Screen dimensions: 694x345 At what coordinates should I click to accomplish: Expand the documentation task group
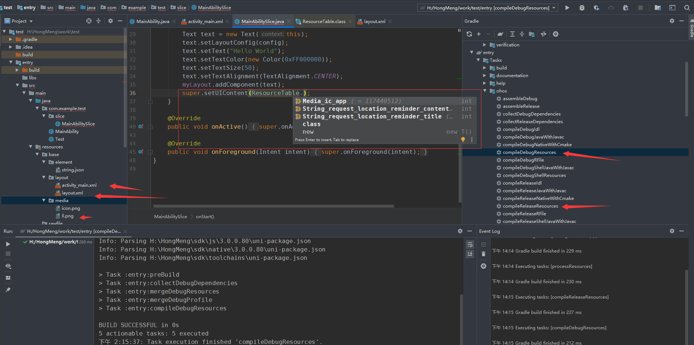[x=485, y=75]
